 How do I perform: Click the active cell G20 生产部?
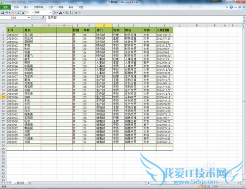(x=104, y=97)
